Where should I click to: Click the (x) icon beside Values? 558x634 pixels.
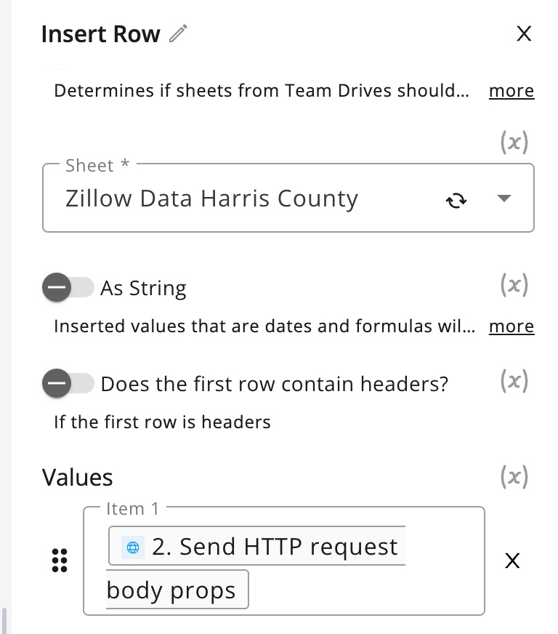514,477
